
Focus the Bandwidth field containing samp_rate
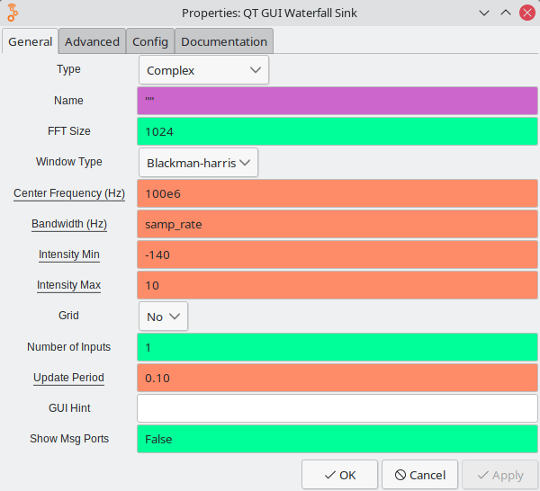coord(337,224)
